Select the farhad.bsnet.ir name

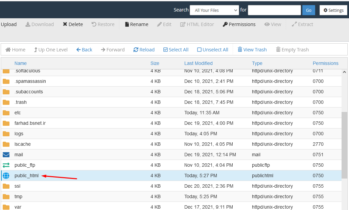pyautogui.click(x=30, y=123)
